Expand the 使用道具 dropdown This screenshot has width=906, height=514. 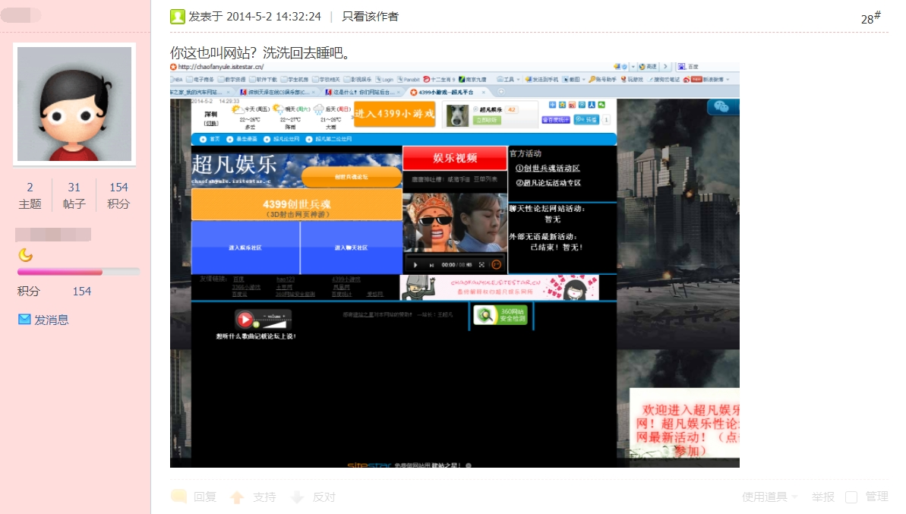click(x=770, y=497)
